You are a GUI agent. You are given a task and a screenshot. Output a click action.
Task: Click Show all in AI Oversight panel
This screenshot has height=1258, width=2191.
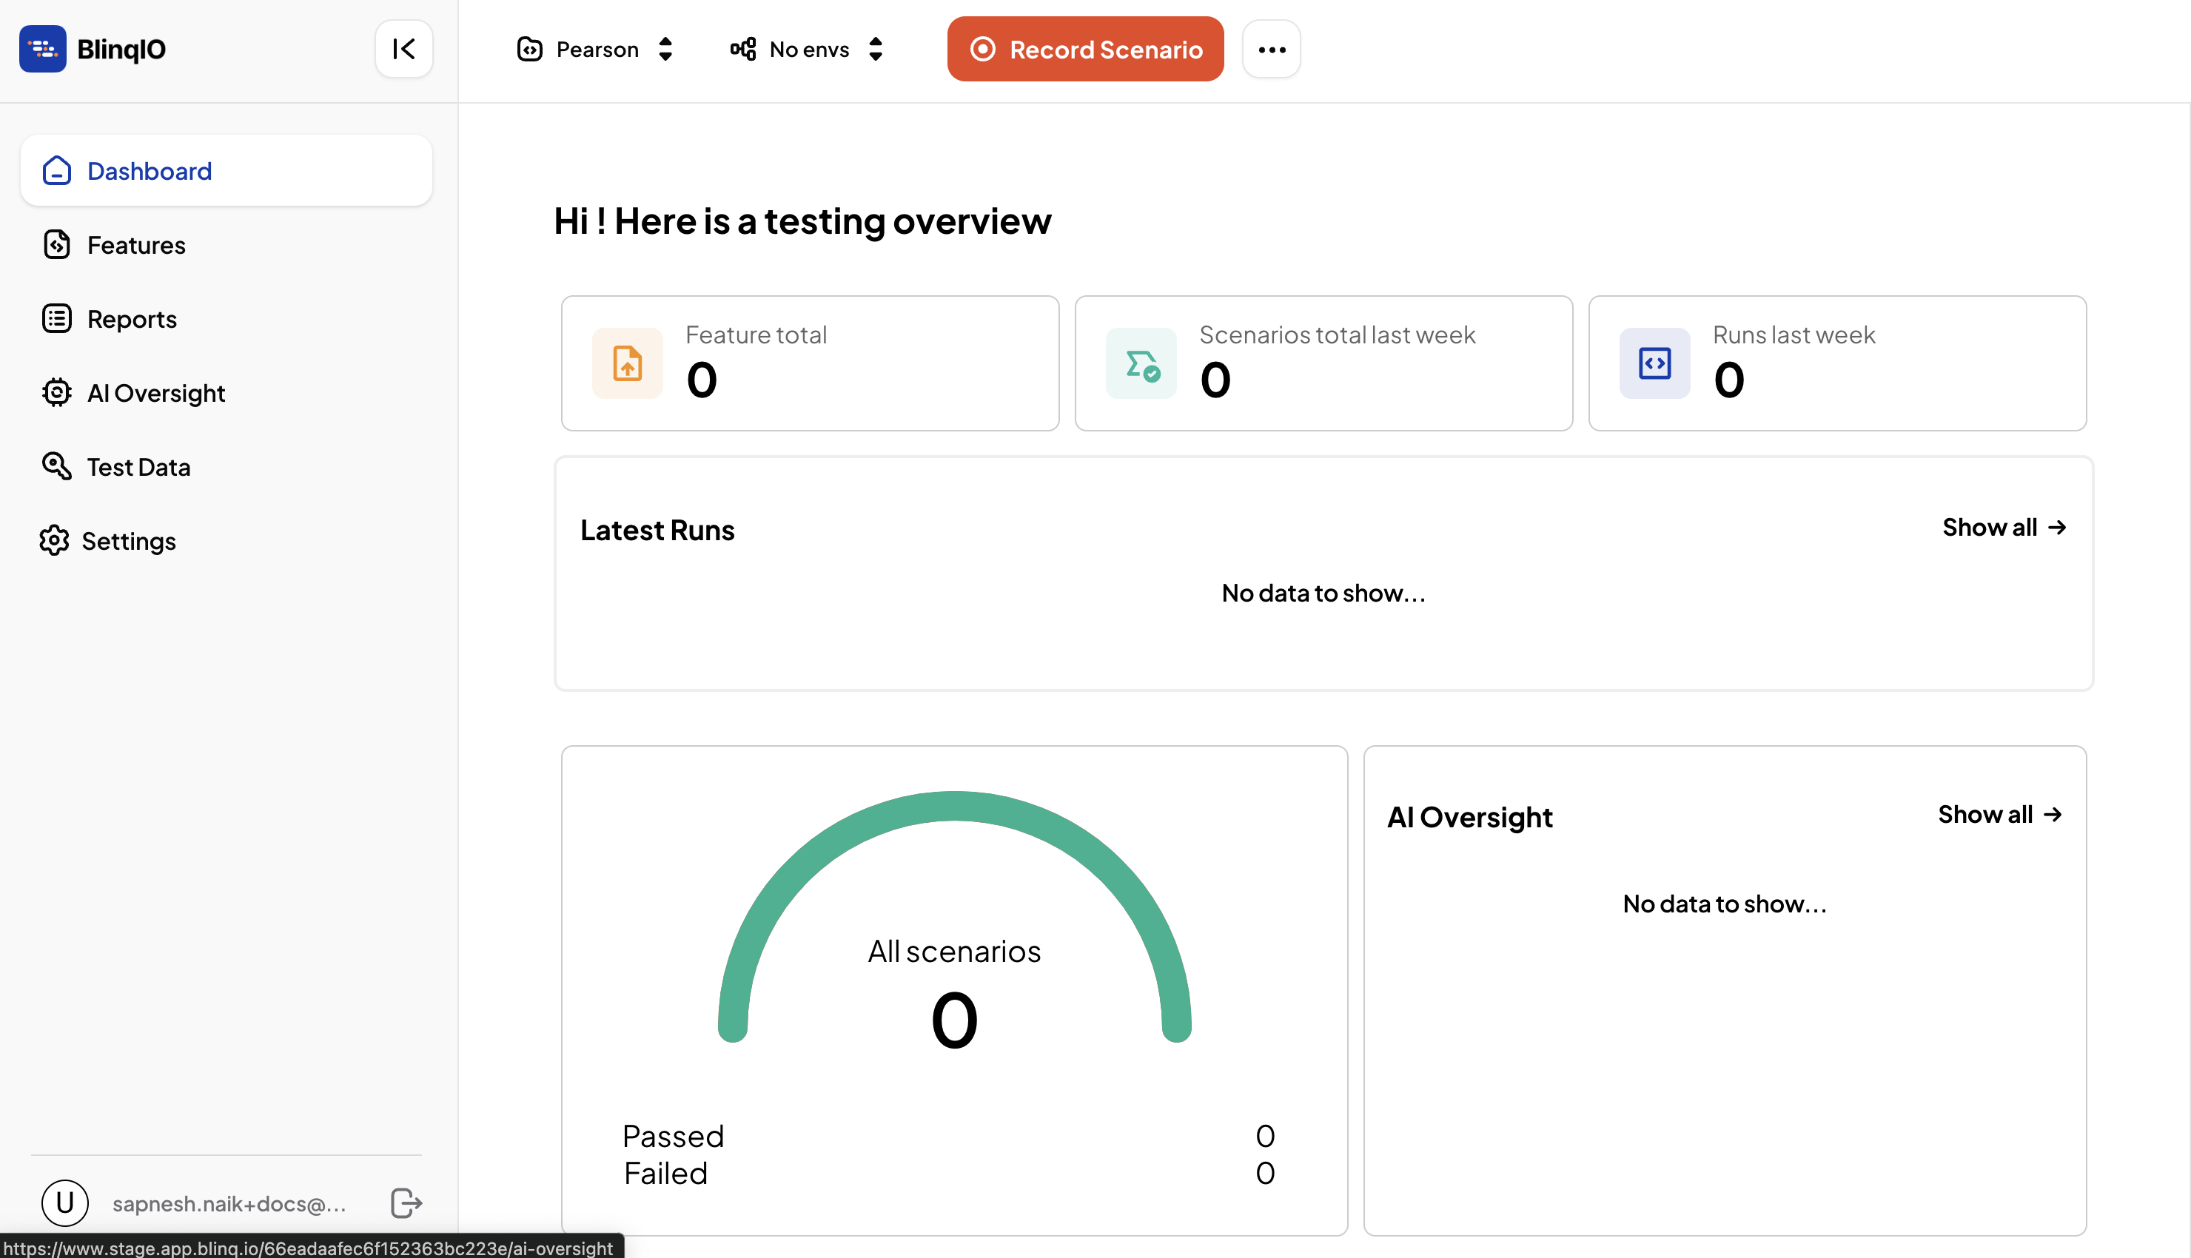coord(2000,815)
